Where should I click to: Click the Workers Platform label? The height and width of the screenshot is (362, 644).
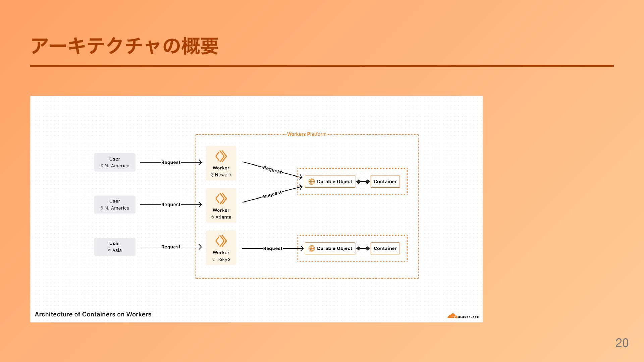pos(307,134)
